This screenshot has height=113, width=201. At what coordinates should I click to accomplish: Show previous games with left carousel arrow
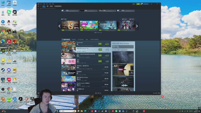pyautogui.click(x=59, y=26)
